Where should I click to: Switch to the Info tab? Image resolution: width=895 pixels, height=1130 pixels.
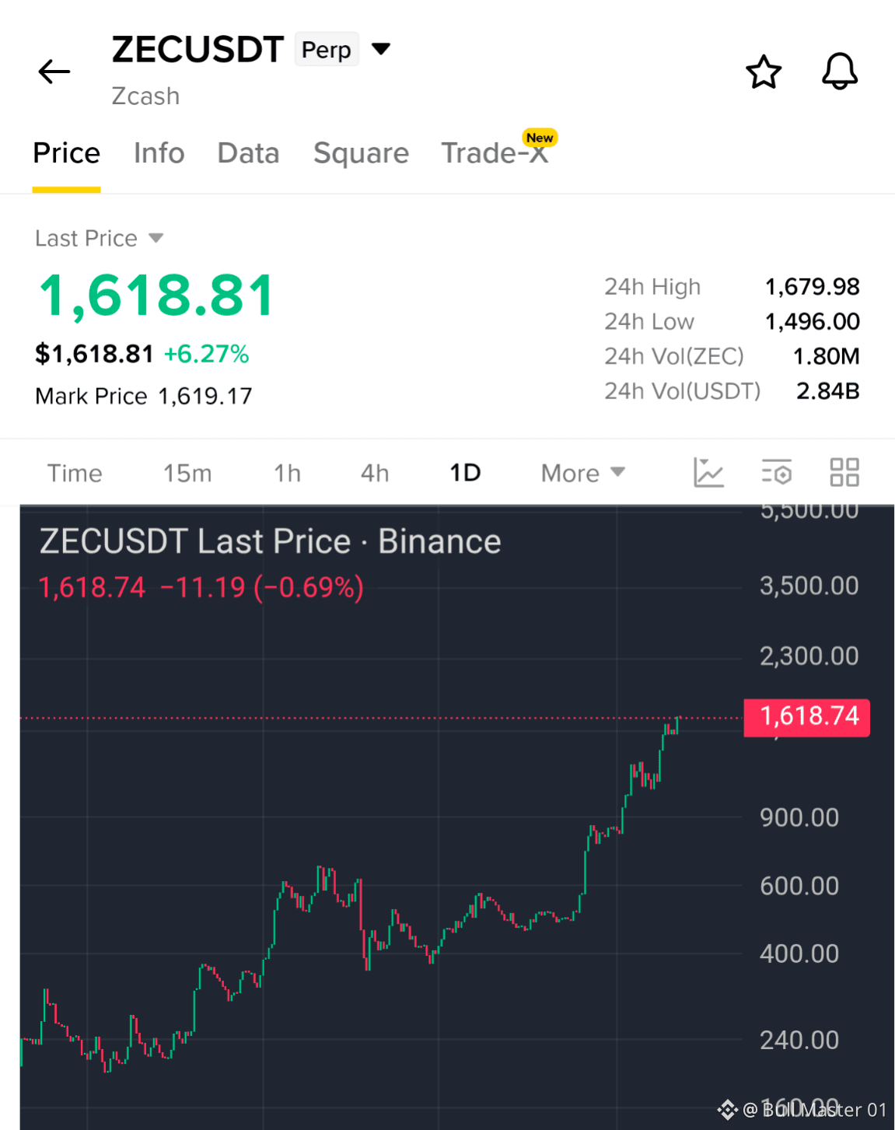[159, 153]
